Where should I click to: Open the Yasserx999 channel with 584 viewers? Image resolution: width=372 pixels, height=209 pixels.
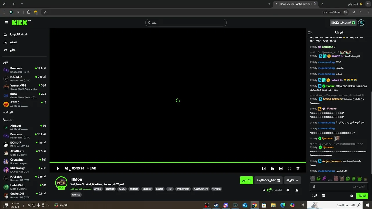click(25, 87)
